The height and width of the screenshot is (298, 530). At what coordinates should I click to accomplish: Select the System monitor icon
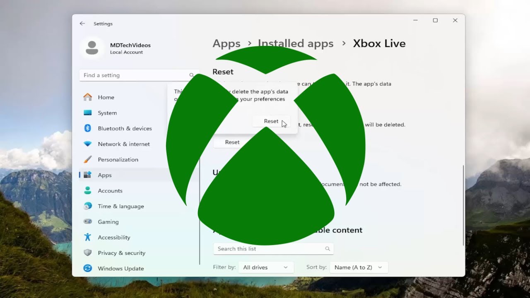(x=88, y=113)
